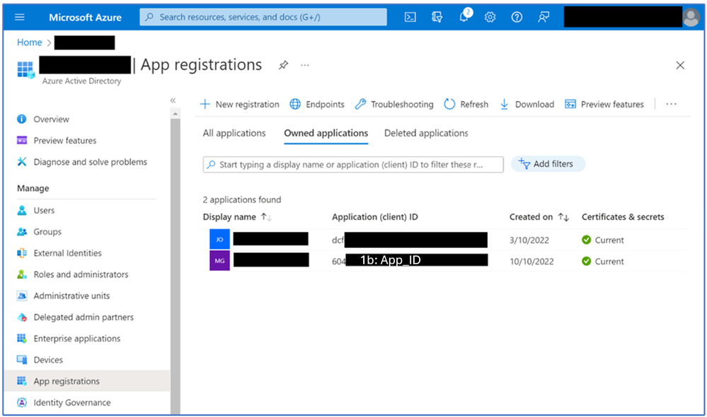Click the user account avatar
The width and height of the screenshot is (707, 417).
point(691,18)
